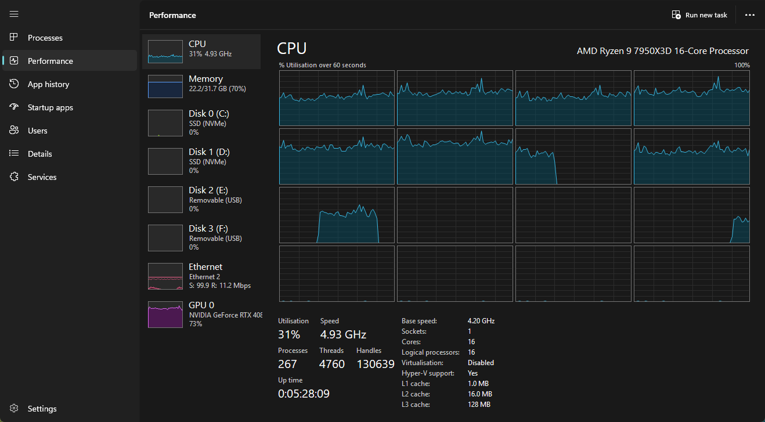The width and height of the screenshot is (765, 422).
Task: Click the App history clock icon
Action: 15,84
